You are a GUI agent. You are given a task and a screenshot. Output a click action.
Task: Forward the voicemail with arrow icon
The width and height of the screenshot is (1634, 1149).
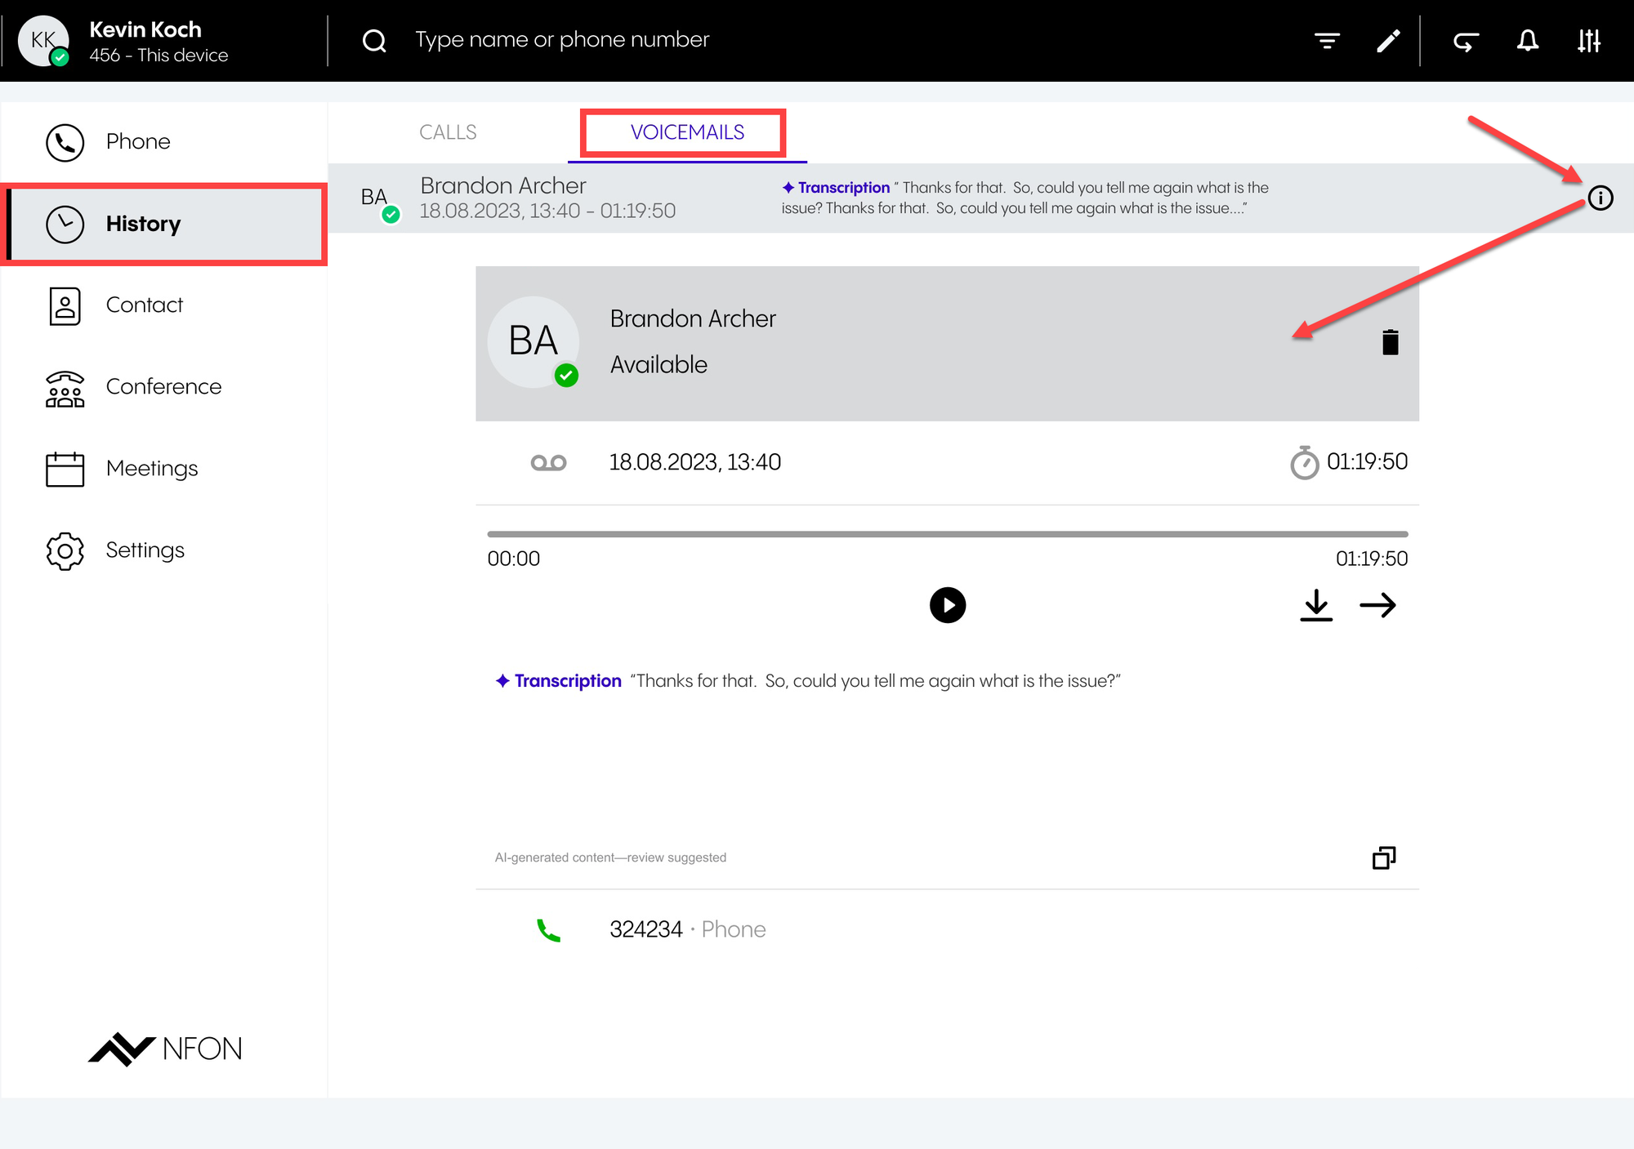click(x=1377, y=605)
